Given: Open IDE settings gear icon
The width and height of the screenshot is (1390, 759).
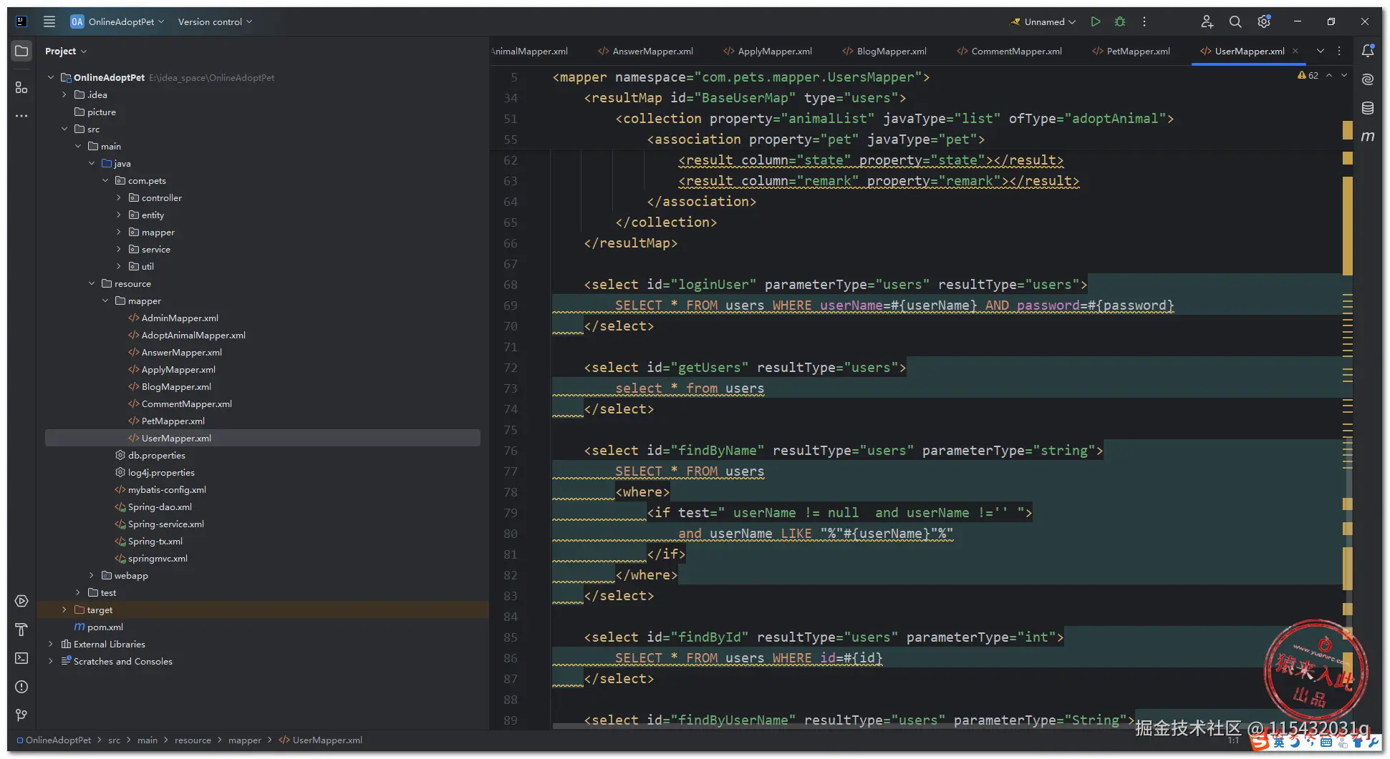Looking at the screenshot, I should click(1264, 22).
